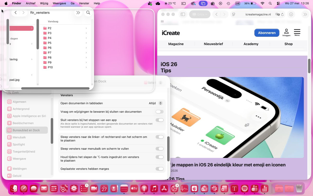Image resolution: width=313 pixels, height=196 pixels.
Task: Click the iOS 26 article thumbnail image
Action: (x=237, y=117)
